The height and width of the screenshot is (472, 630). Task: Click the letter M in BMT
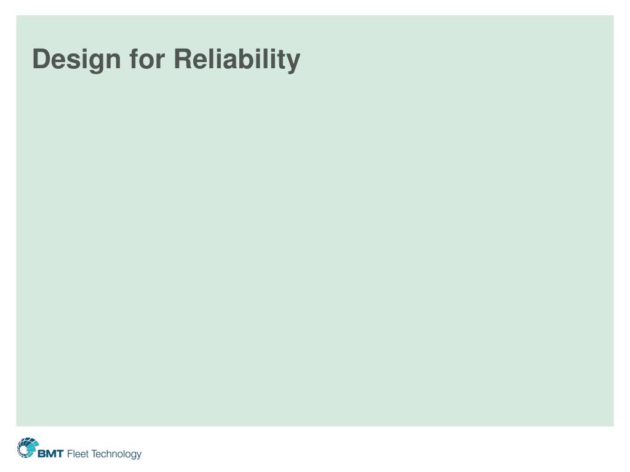click(x=51, y=454)
